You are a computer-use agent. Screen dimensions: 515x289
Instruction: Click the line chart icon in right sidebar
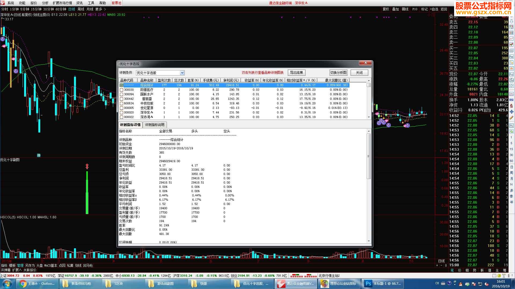pyautogui.click(x=512, y=39)
